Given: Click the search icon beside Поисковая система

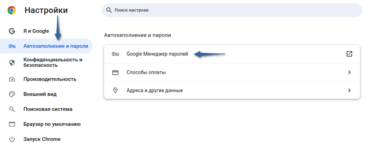Looking at the screenshot, I should [12, 109].
